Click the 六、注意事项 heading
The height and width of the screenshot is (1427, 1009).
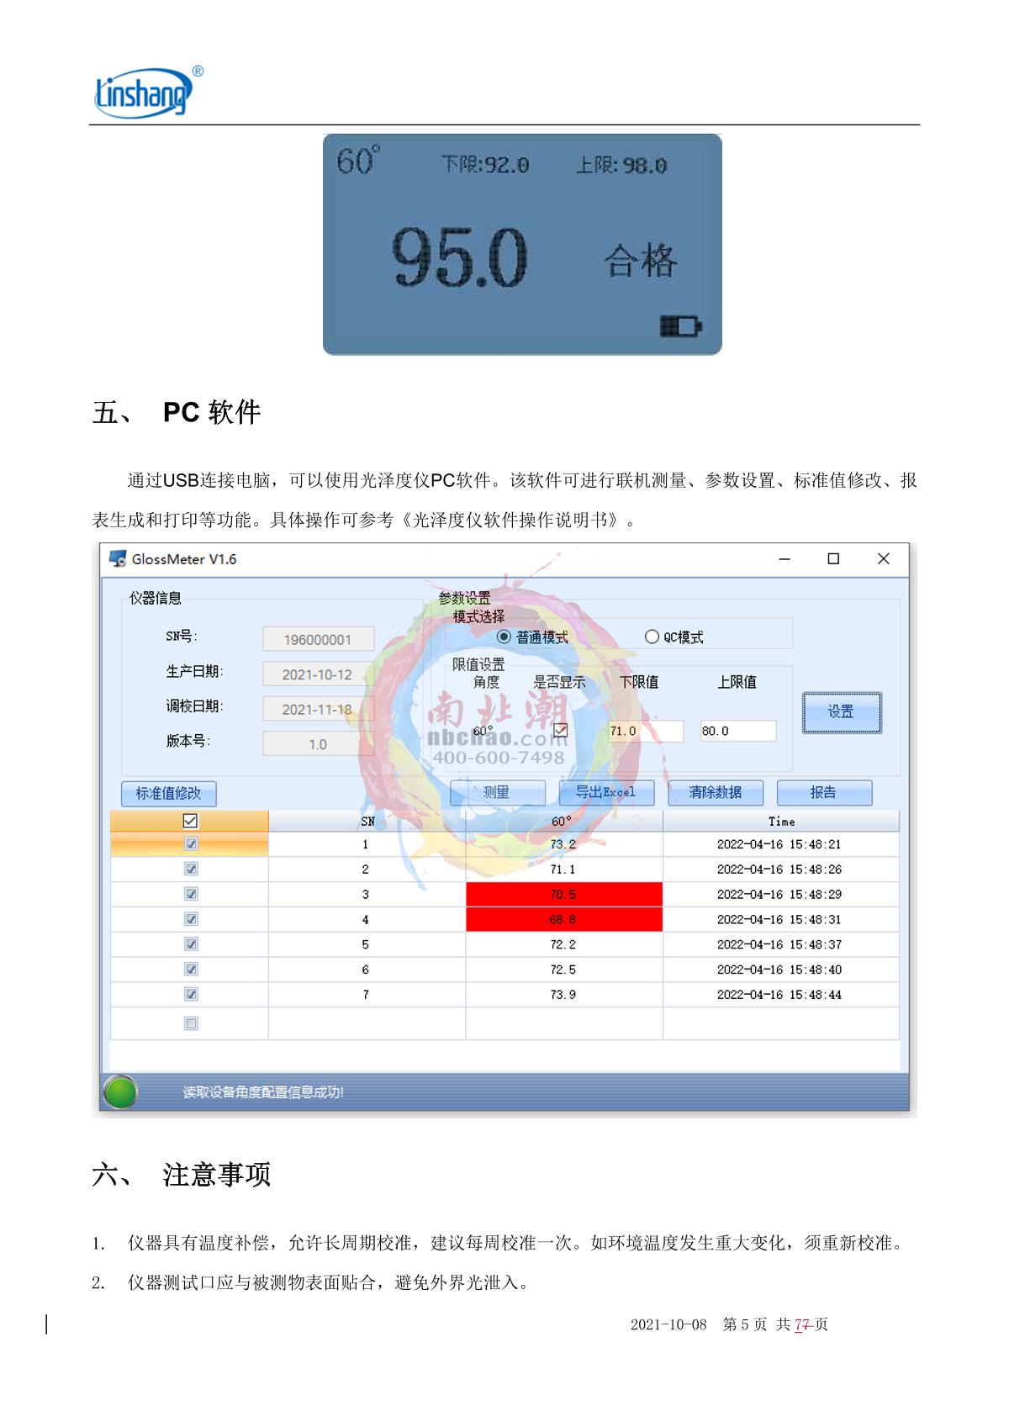tap(182, 1174)
